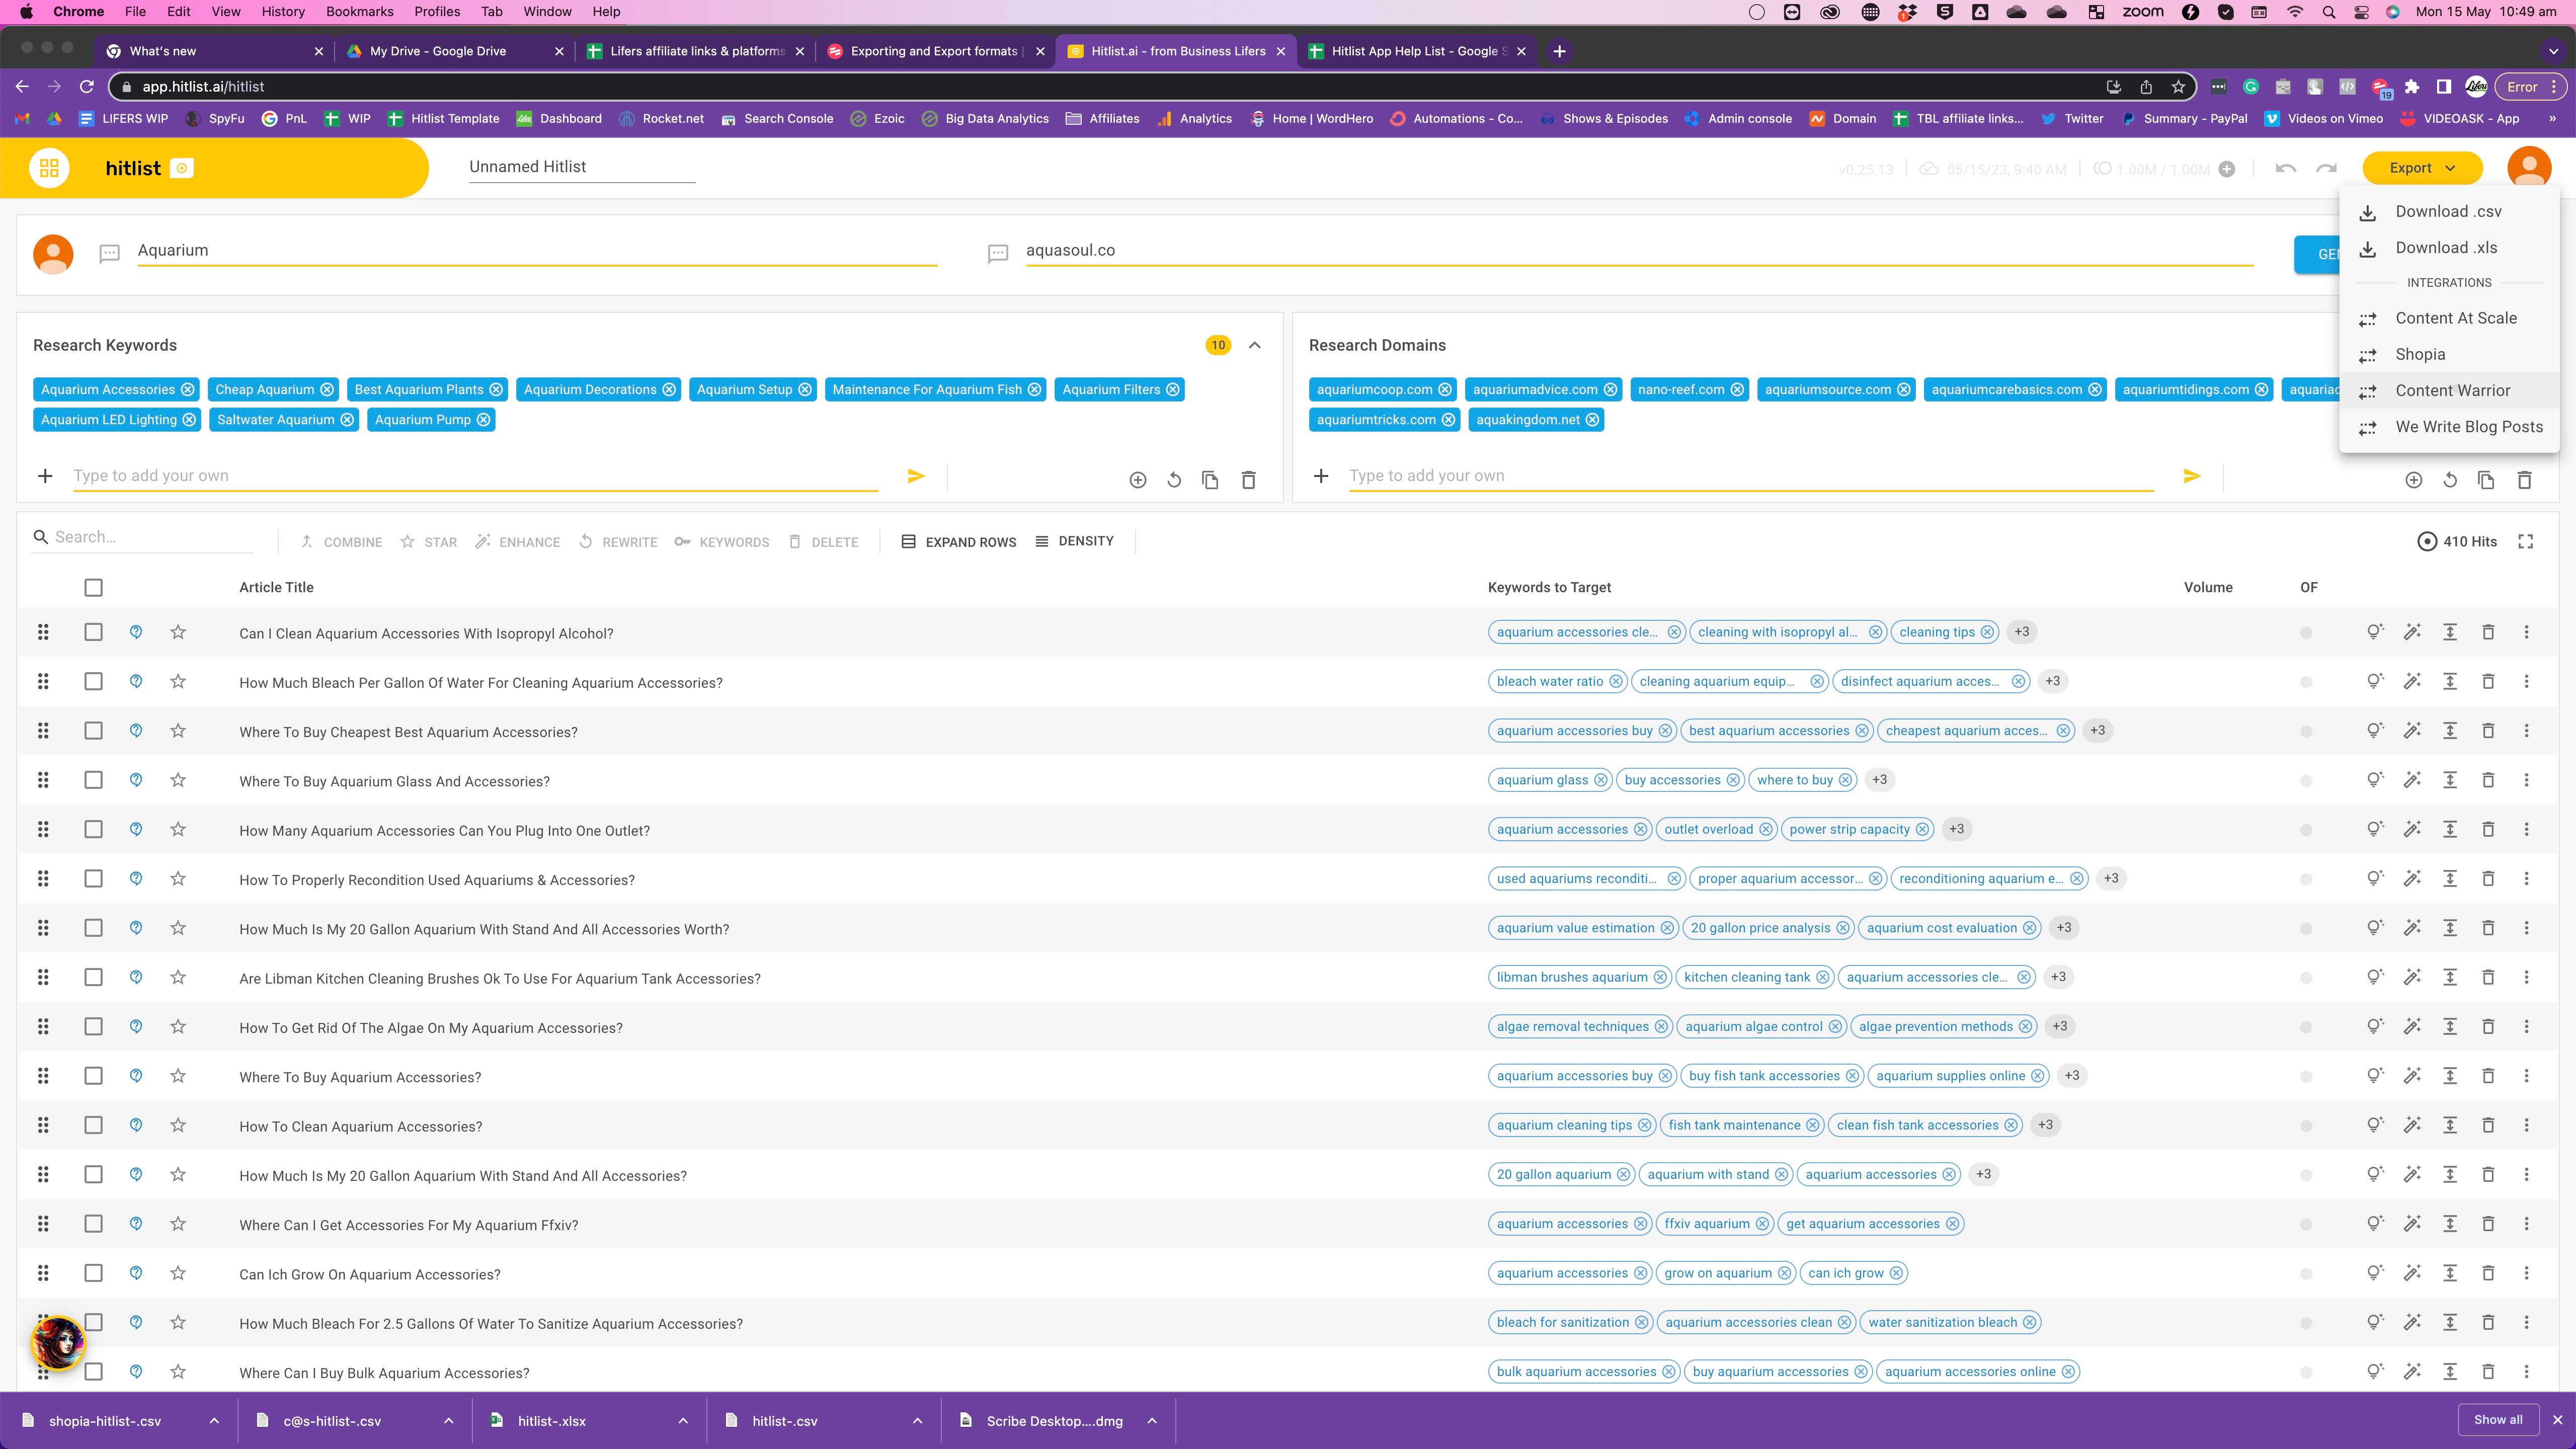Screen dimensions: 2576x1449
Task: Click move-to-top icon on Bleach Per Gallon row
Action: [2450, 681]
